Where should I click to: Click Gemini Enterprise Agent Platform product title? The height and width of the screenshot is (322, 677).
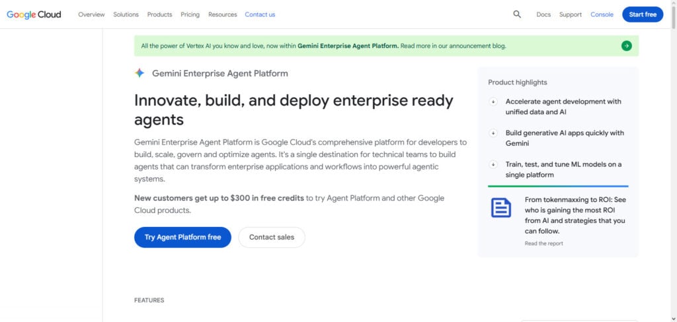tap(219, 73)
